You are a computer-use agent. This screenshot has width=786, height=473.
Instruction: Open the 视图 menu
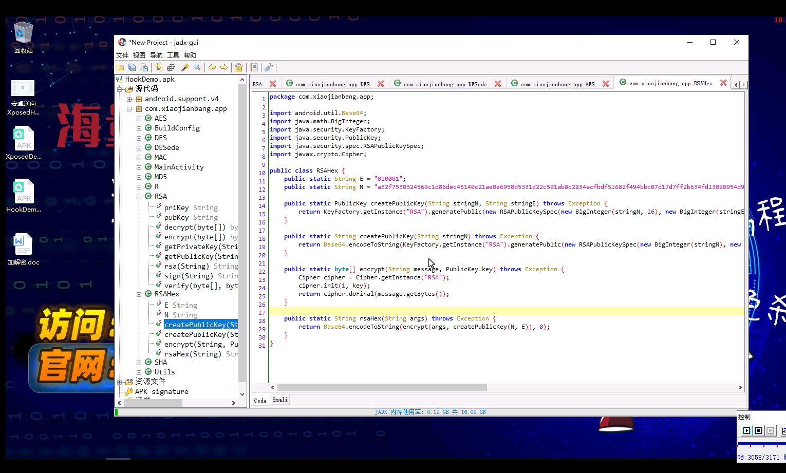(139, 55)
